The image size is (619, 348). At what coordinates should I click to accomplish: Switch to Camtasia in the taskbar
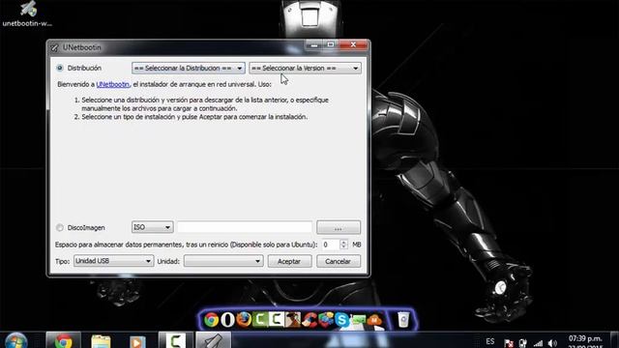pos(176,340)
